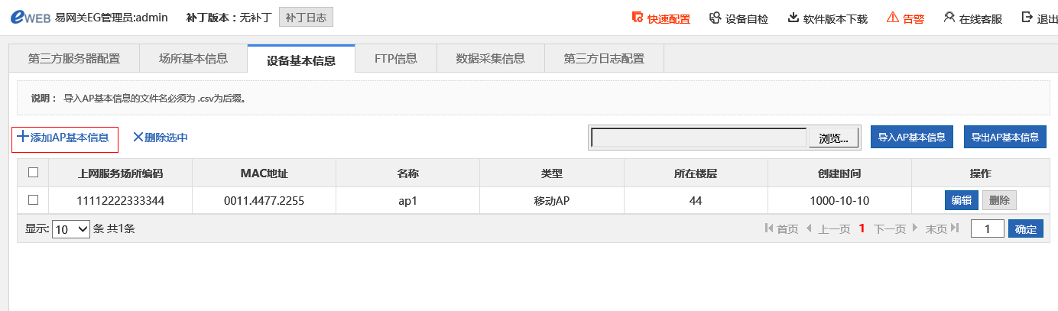Open the FTP信息 tab
Image resolution: width=1058 pixels, height=311 pixels.
pyautogui.click(x=395, y=58)
